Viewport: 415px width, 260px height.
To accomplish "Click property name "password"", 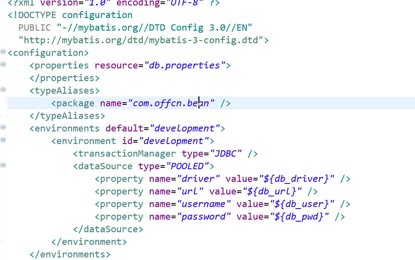I will (204, 217).
